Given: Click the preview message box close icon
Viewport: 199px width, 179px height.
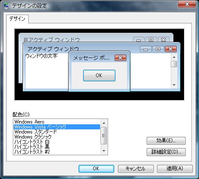Looking at the screenshot, I should pyautogui.click(x=120, y=58).
